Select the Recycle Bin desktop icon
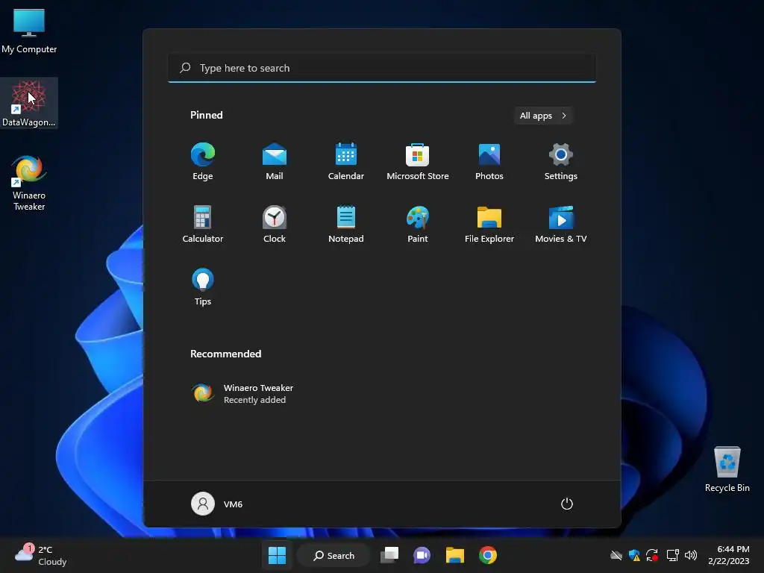The width and height of the screenshot is (764, 573). point(727,469)
